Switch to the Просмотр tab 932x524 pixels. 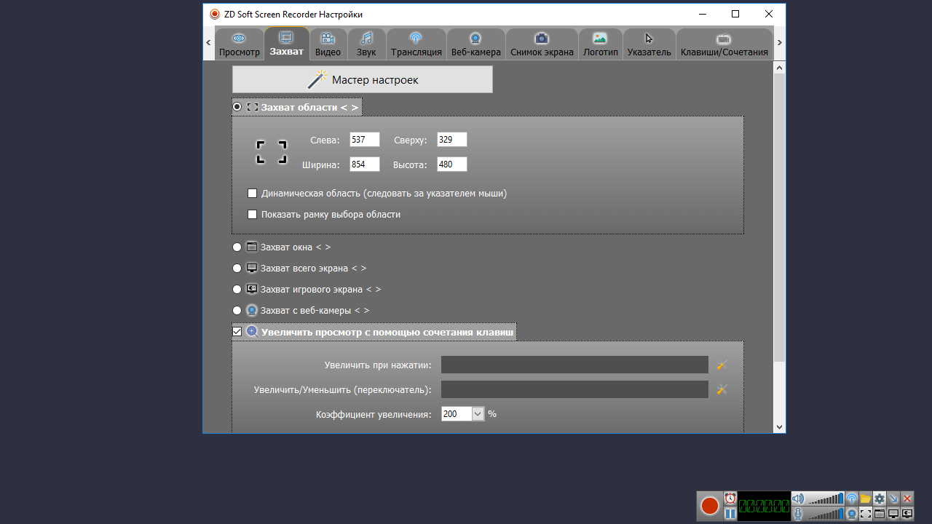pyautogui.click(x=239, y=44)
